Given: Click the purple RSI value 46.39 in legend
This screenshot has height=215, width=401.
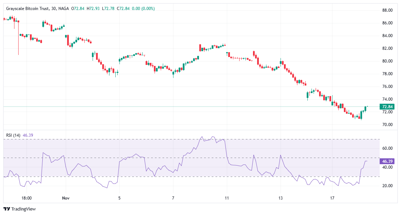Looking at the screenshot, I should coord(29,135).
